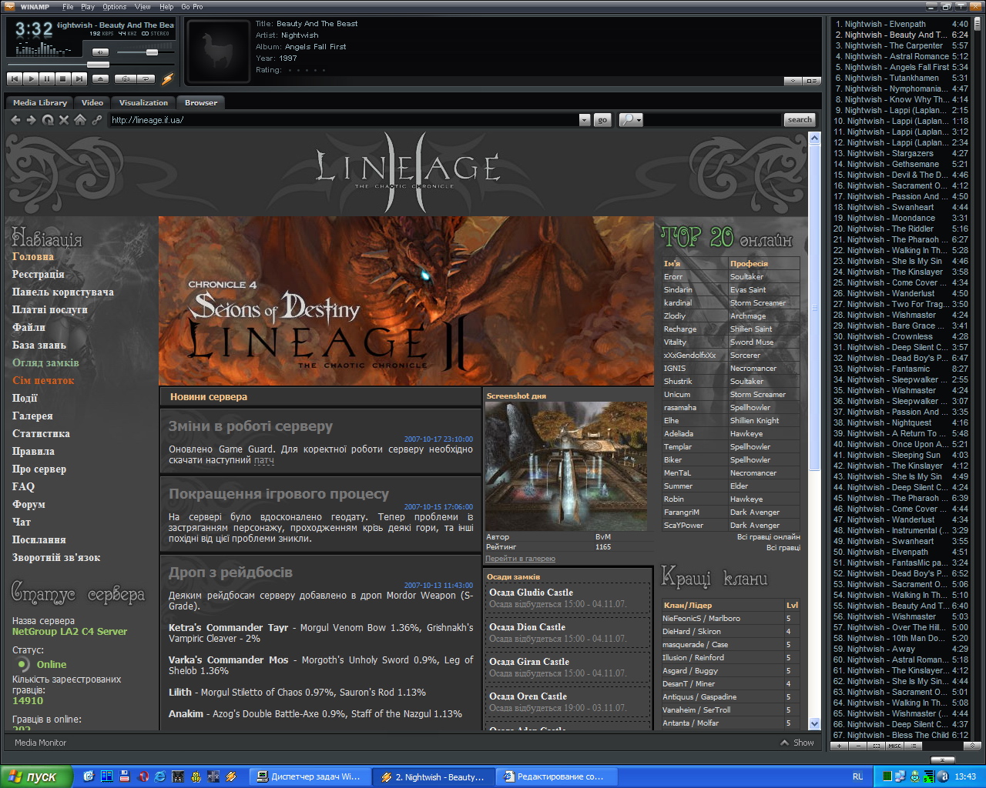Expand the address bar history dropdown
The width and height of the screenshot is (986, 788).
pyautogui.click(x=585, y=120)
